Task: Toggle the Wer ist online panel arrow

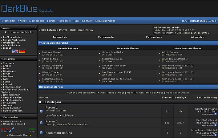Action: click(1, 117)
